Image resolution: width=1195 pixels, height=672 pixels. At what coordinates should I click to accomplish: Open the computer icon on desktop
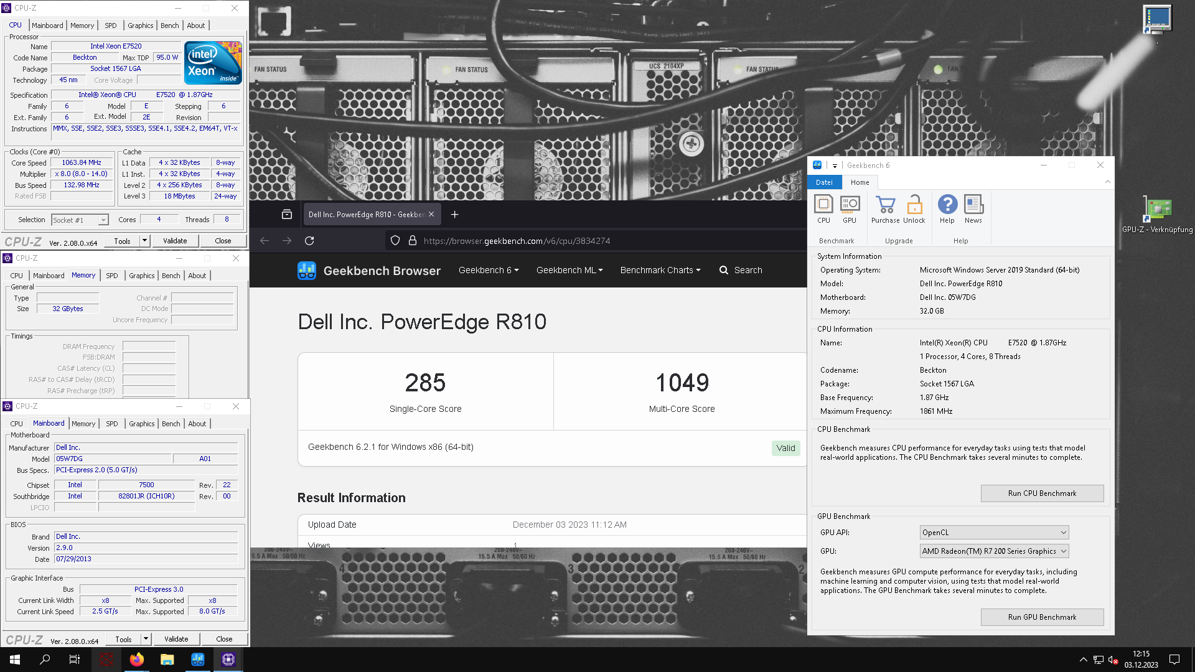[1158, 19]
